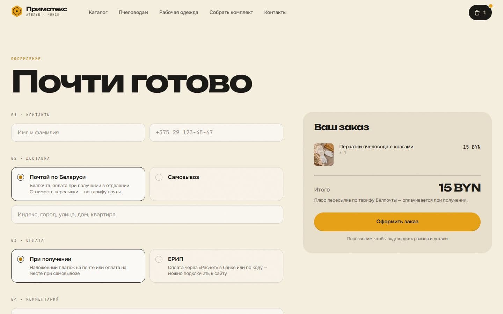Go to Пчеловодам section
The height and width of the screenshot is (314, 503).
[133, 12]
